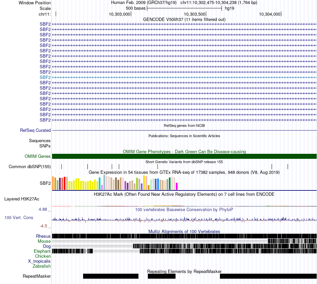The width and height of the screenshot is (317, 284).
Task: Click the Zebrafish species label
Action: tap(42, 266)
